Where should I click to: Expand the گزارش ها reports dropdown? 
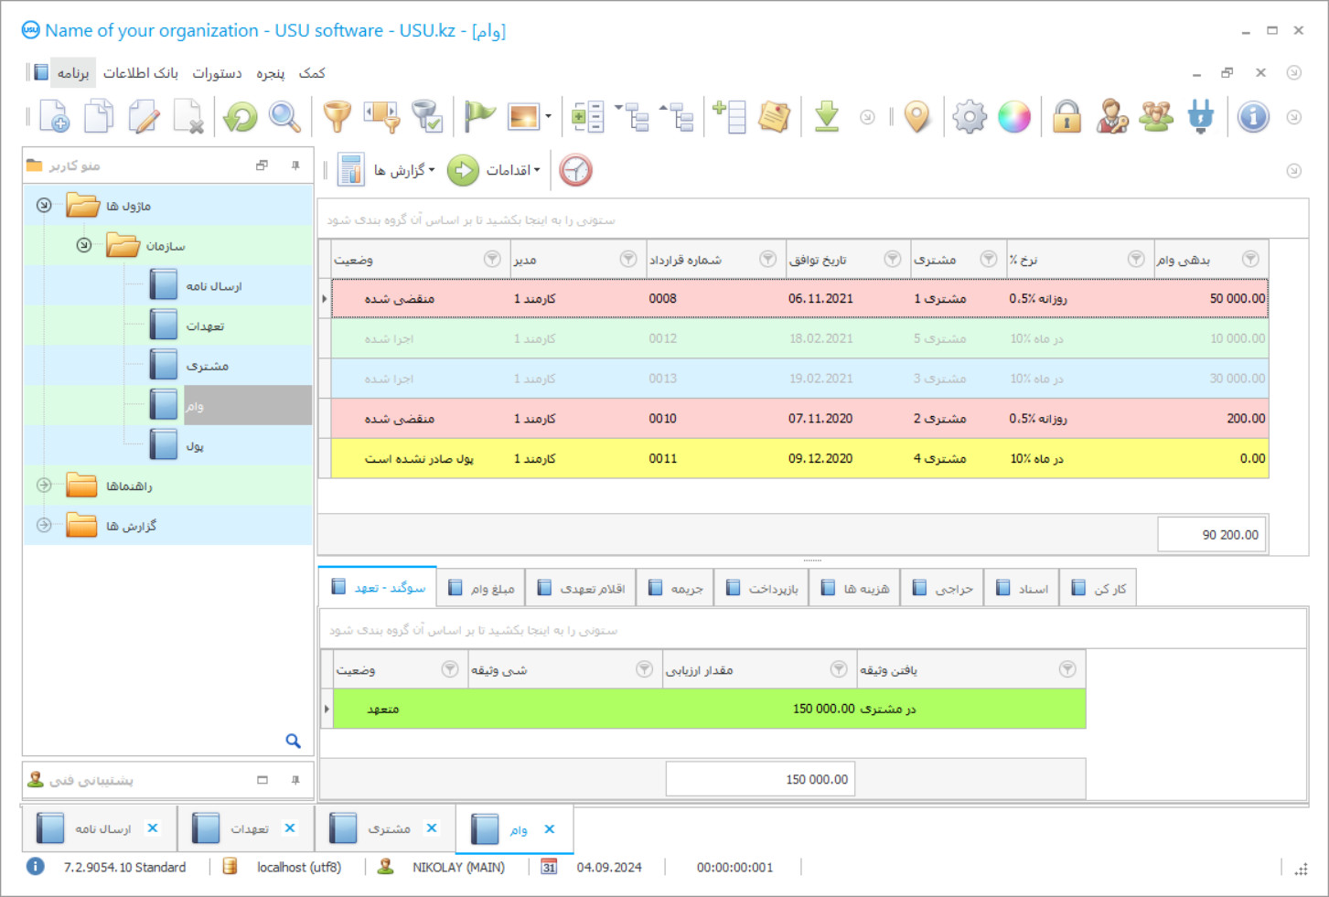click(402, 170)
